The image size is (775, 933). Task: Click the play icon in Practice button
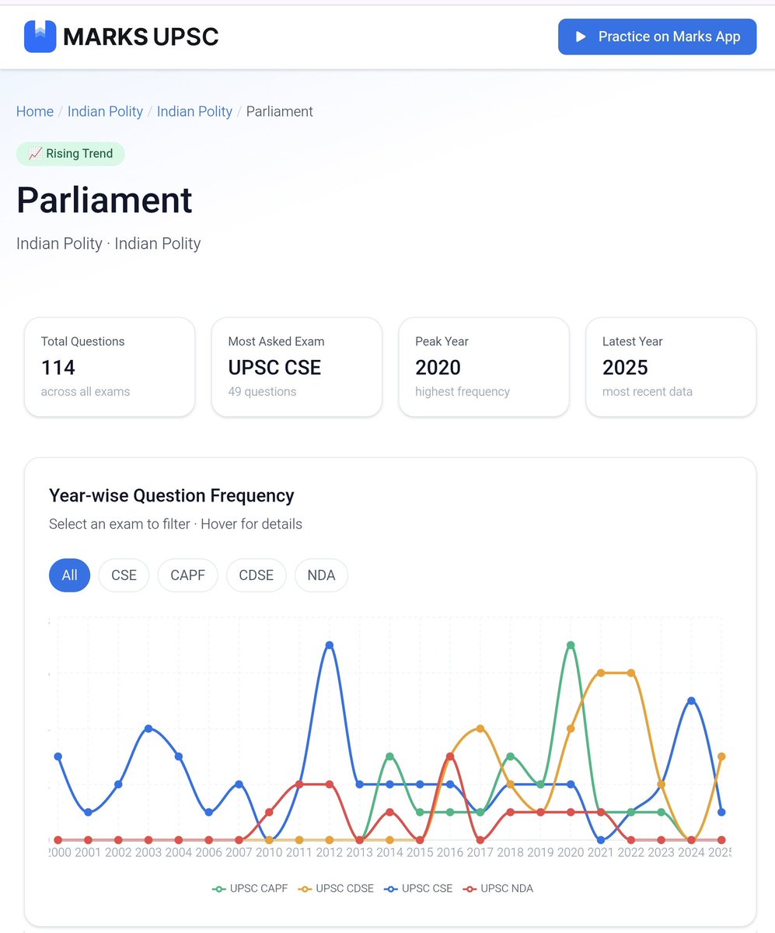pos(580,37)
